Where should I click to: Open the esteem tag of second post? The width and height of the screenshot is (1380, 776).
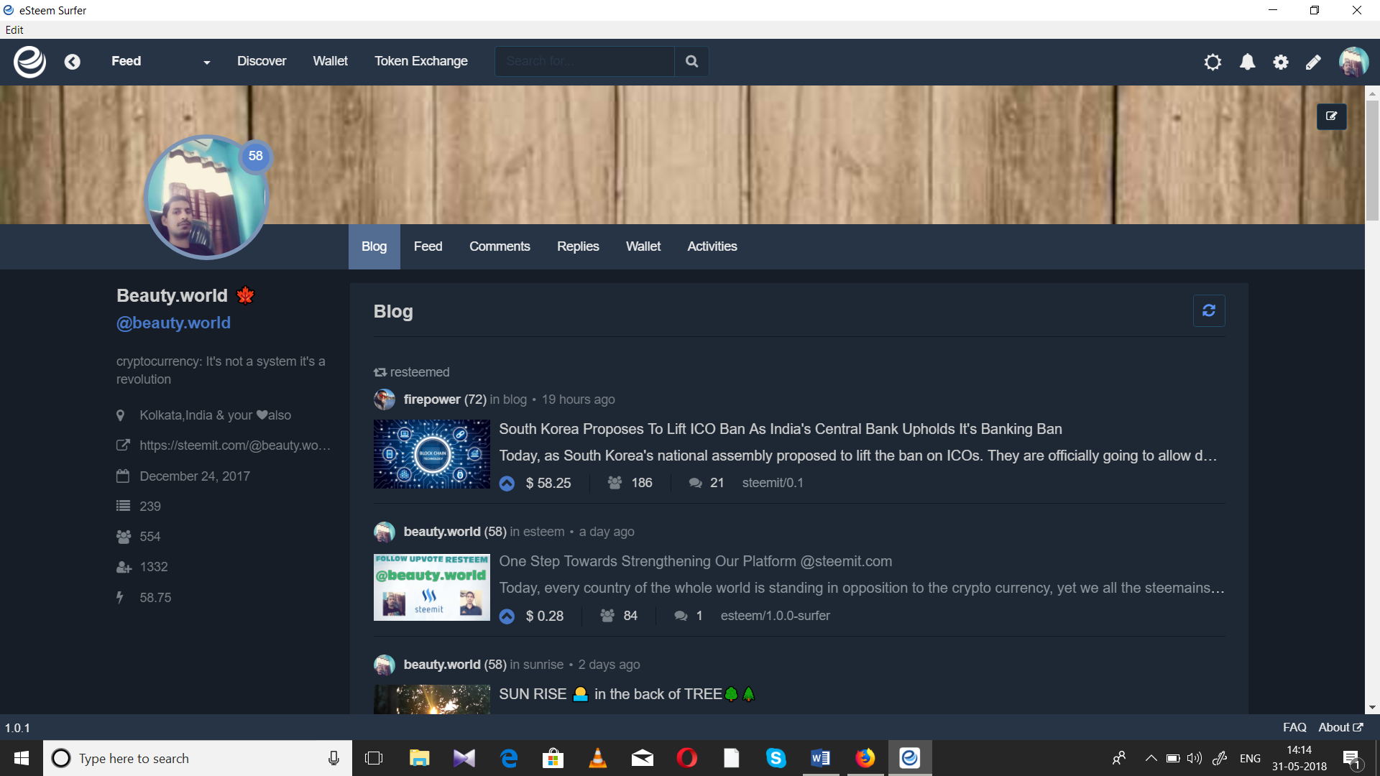click(x=543, y=532)
